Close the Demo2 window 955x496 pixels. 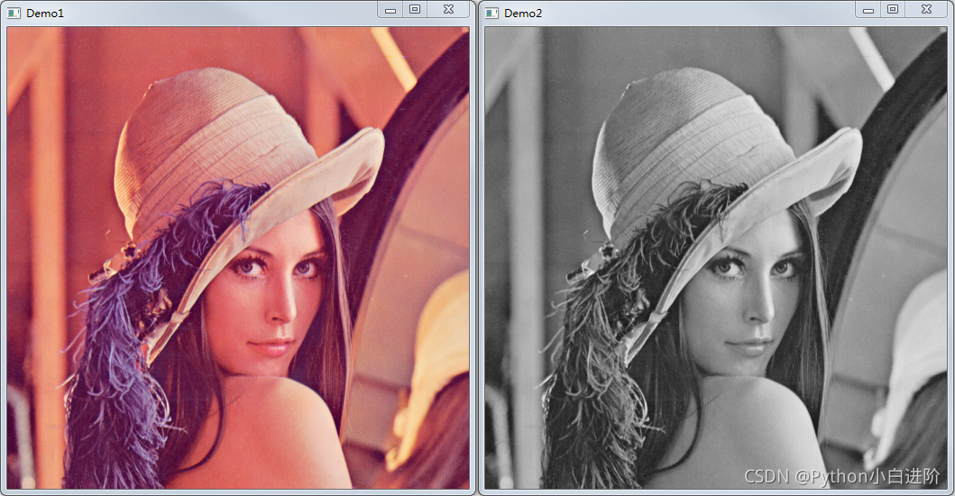click(x=926, y=9)
